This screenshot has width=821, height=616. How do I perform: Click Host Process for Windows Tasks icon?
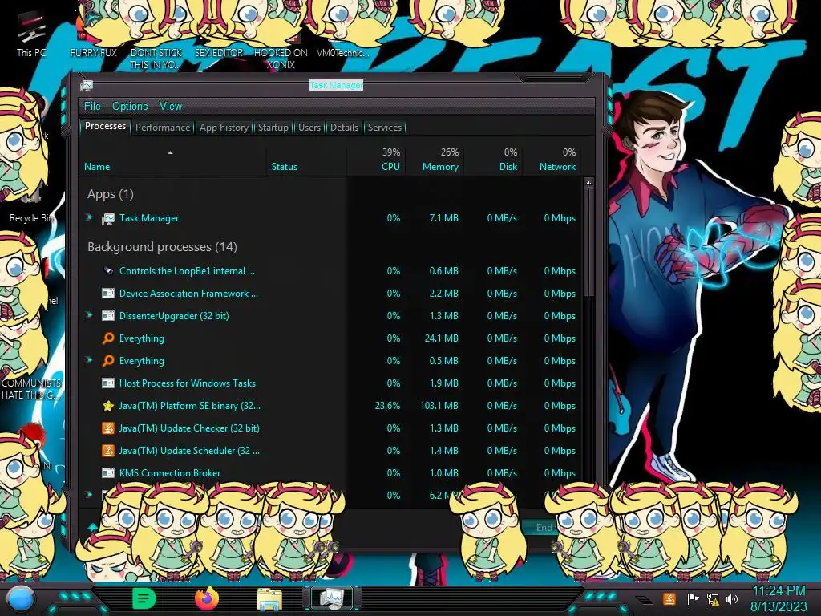[x=108, y=383]
